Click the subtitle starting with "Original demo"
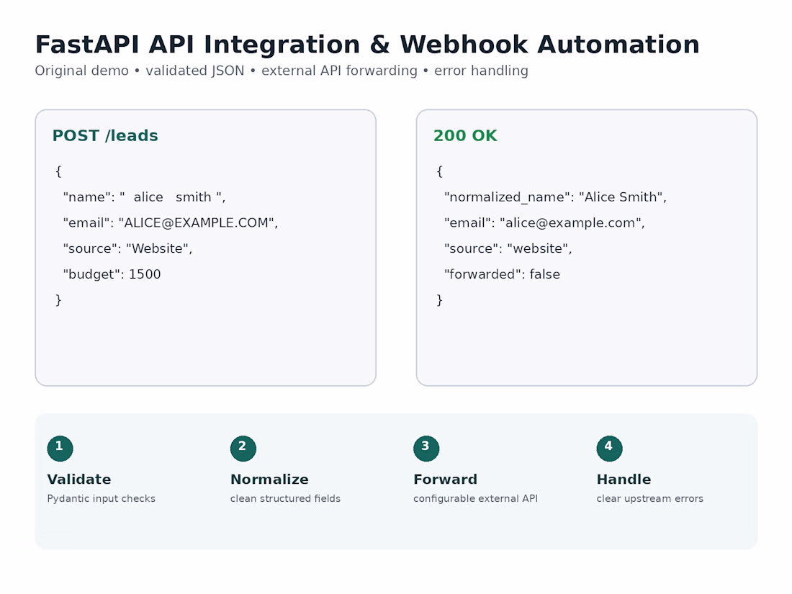 (x=282, y=71)
